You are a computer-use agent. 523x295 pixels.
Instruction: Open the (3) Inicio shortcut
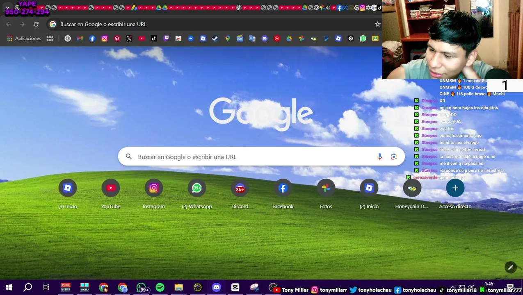pos(68,193)
